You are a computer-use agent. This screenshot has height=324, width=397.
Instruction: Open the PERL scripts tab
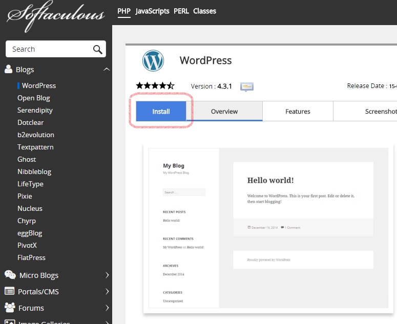tap(181, 11)
